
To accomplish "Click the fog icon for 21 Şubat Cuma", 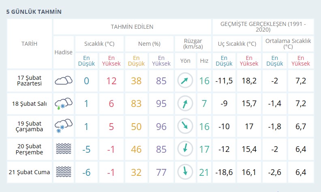I will 64,172.
